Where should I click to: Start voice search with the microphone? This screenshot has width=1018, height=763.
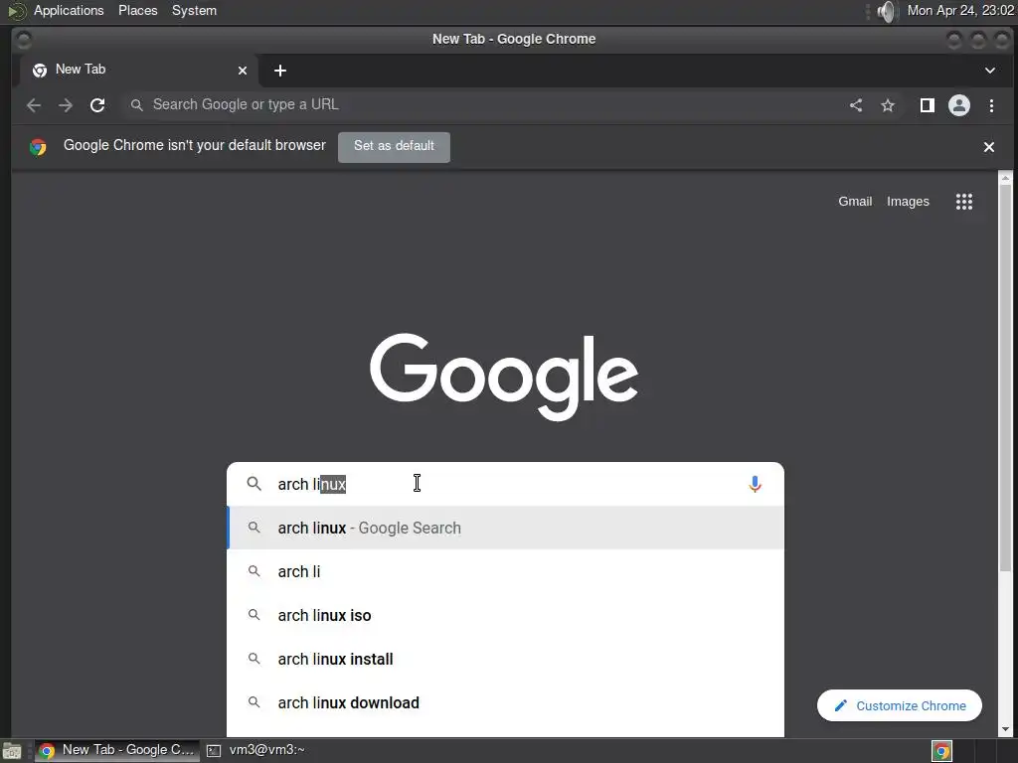[755, 484]
